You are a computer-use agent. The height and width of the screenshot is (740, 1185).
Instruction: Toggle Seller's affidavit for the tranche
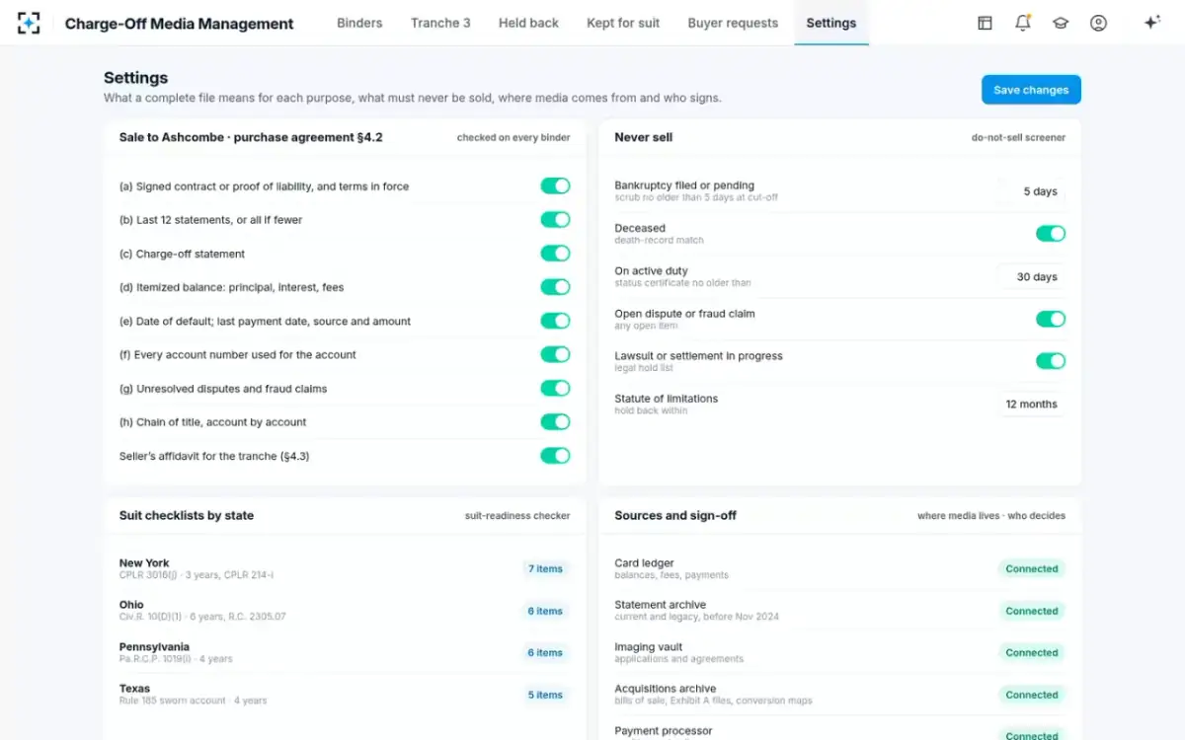point(555,456)
